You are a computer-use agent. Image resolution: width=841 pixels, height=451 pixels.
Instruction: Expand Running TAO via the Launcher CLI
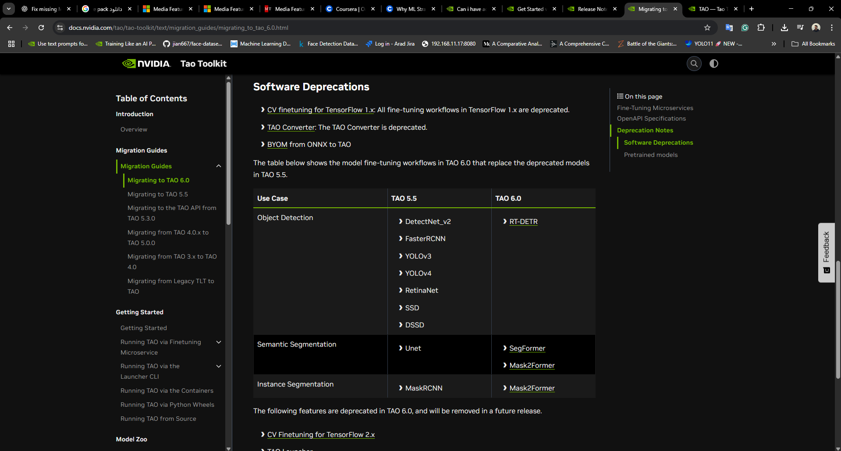point(219,366)
